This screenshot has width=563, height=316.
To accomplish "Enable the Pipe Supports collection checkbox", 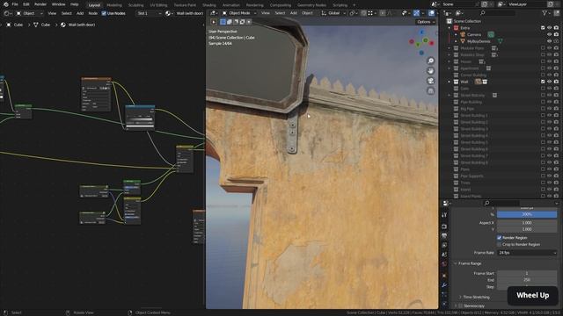I will click(543, 176).
